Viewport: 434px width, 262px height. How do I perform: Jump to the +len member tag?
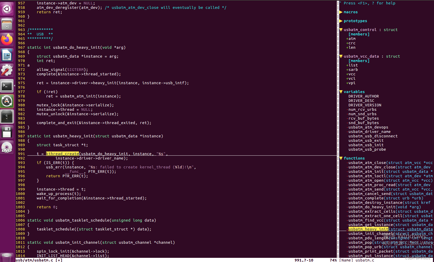point(351,47)
